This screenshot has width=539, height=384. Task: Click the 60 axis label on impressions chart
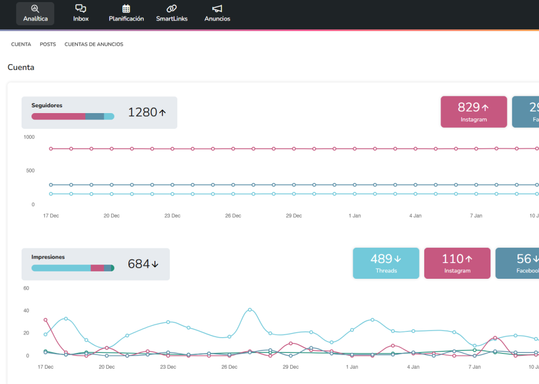tap(26, 288)
